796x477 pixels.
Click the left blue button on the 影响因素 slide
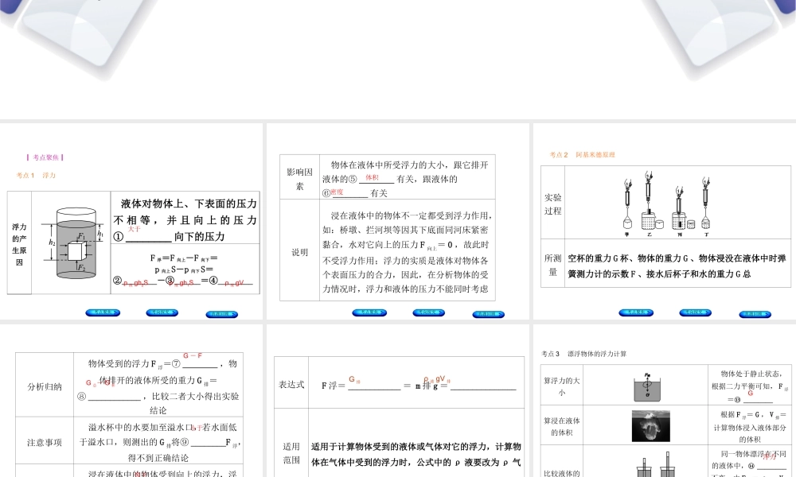click(x=369, y=312)
